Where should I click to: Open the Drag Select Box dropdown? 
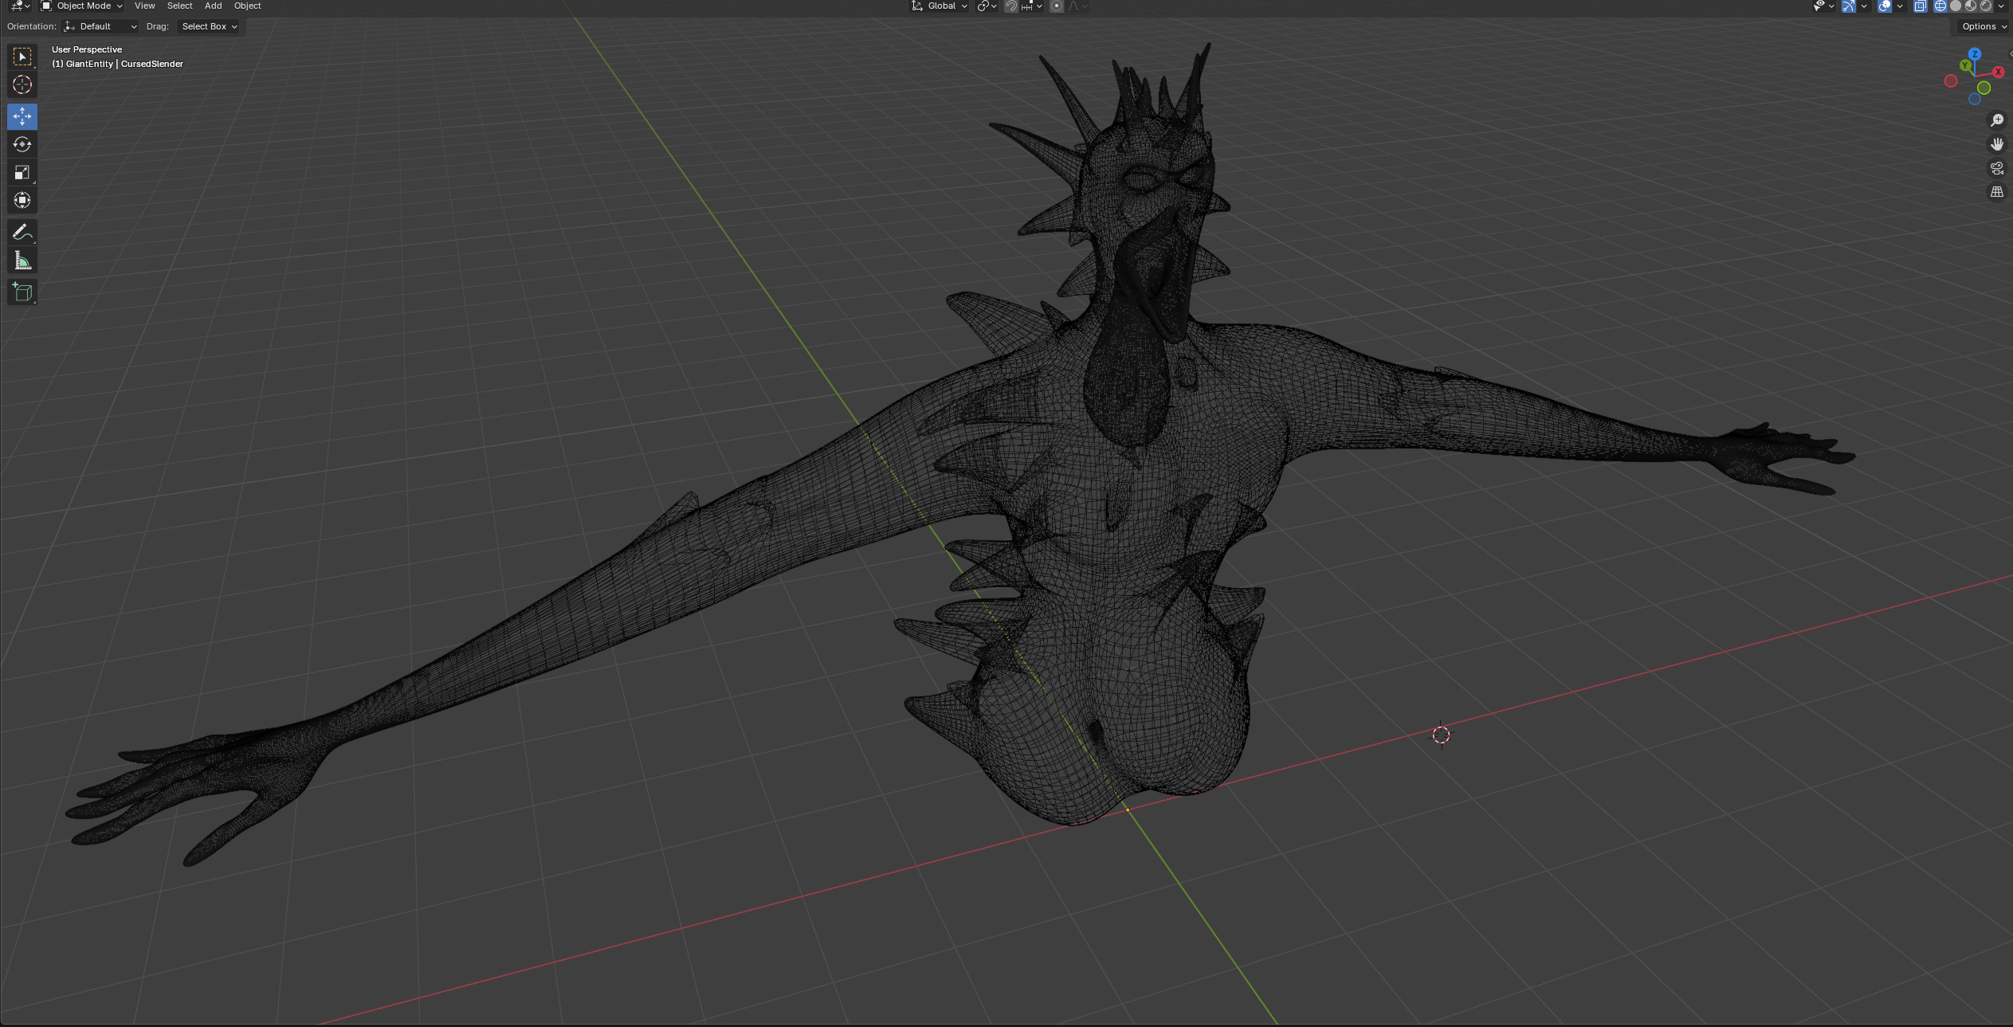(210, 26)
